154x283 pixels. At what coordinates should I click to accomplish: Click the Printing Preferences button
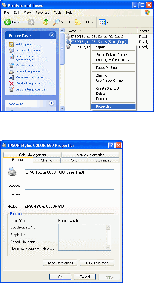pos(60,263)
